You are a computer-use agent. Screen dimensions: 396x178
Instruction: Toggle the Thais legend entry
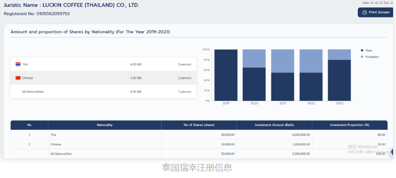pyautogui.click(x=367, y=51)
